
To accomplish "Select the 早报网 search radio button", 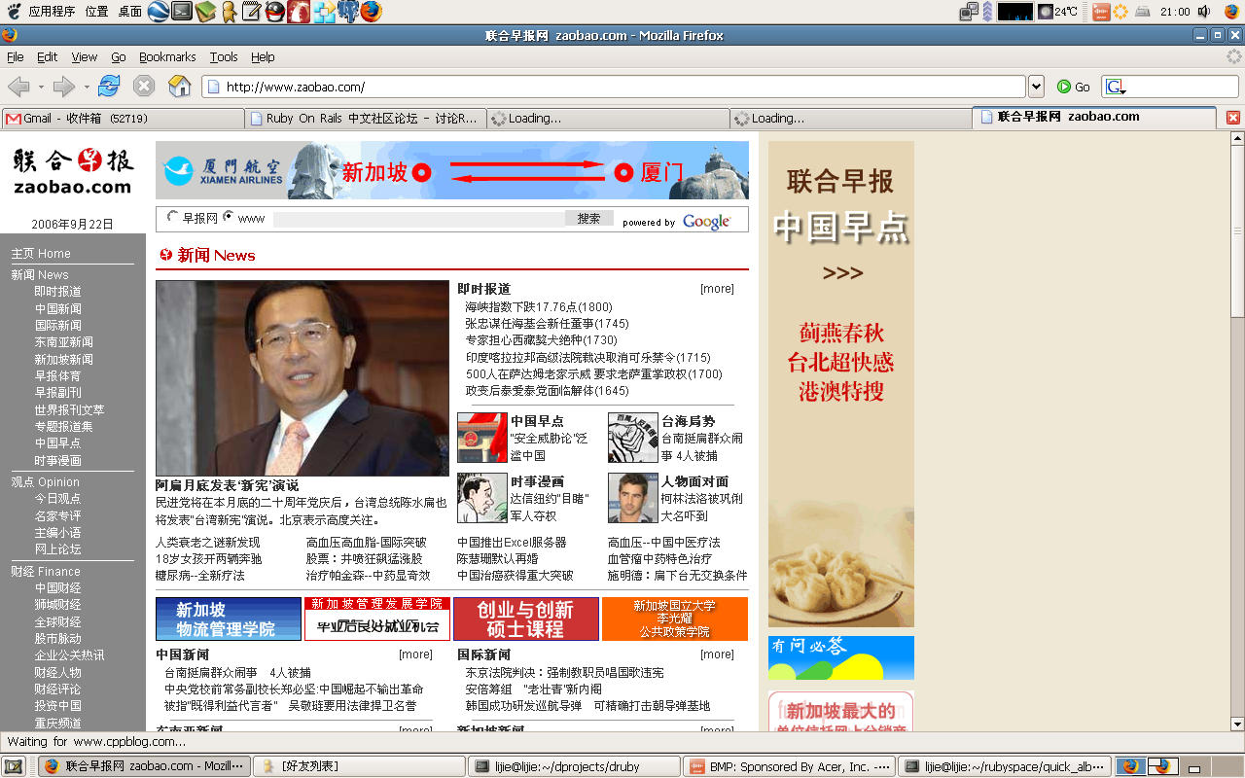I will tap(173, 217).
